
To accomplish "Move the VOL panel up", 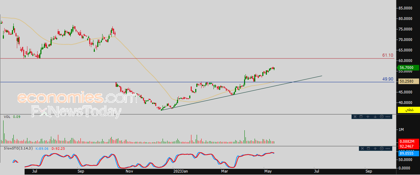I will (368, 117).
